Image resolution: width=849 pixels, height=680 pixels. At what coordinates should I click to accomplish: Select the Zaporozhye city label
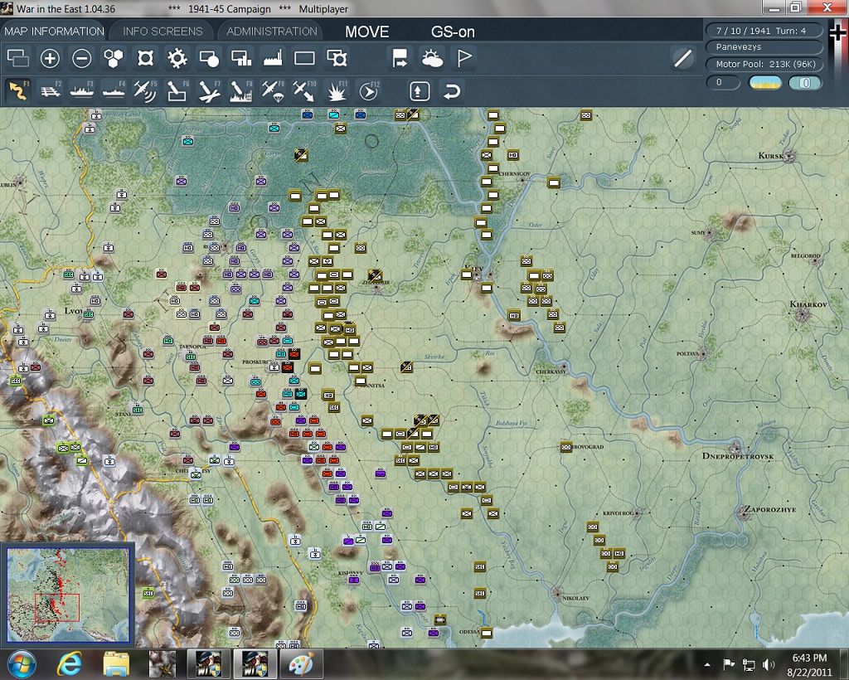(769, 509)
